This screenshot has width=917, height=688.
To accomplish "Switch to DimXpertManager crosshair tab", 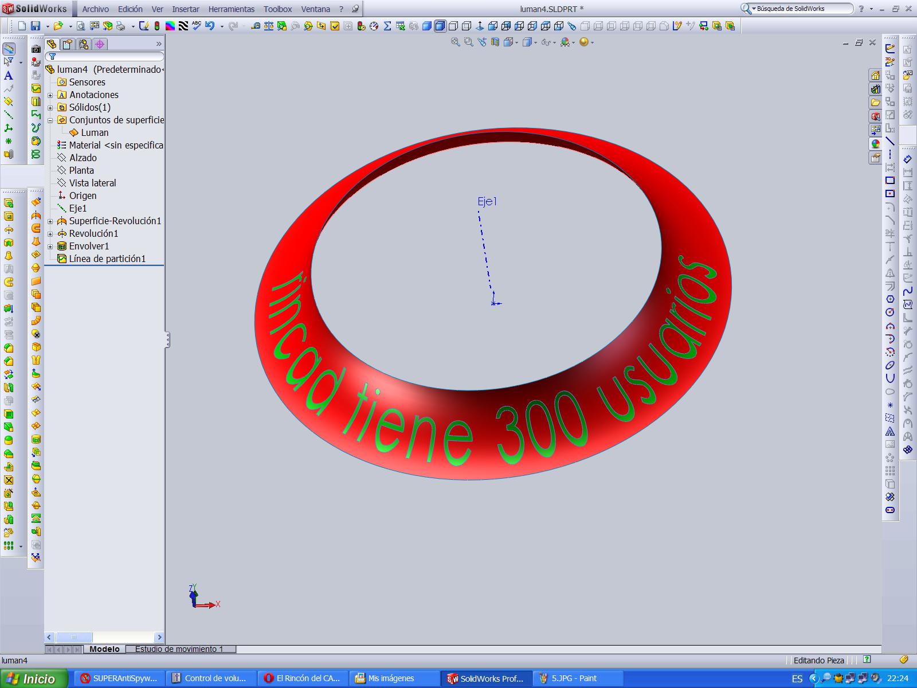I will [100, 44].
